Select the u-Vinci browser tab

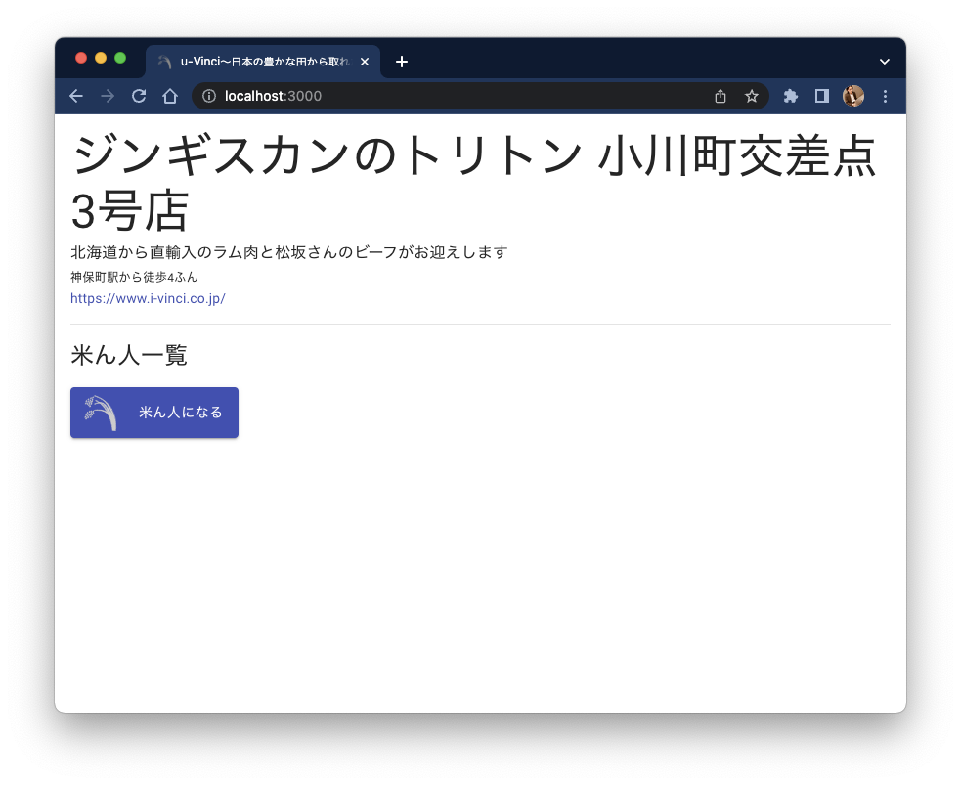coord(263,62)
